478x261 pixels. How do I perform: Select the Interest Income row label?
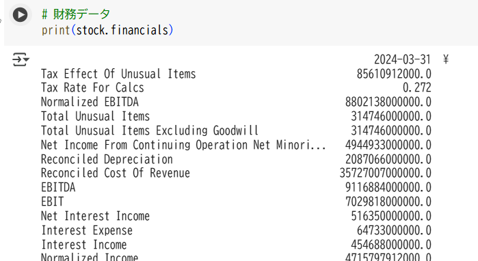[84, 245]
